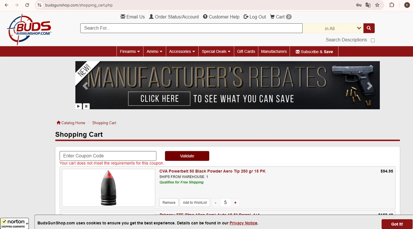Click the translate page icon
This screenshot has height=229, width=413.
[x=368, y=5]
